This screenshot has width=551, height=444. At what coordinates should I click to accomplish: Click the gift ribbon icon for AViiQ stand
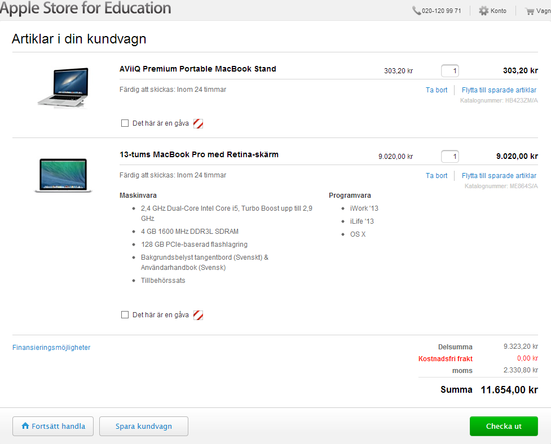(198, 123)
